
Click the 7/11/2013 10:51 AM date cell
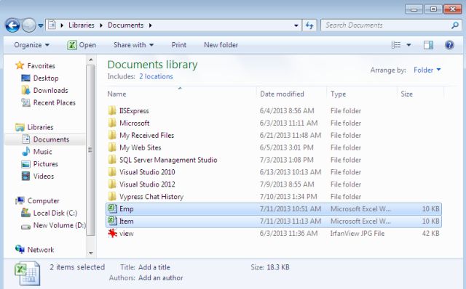291,209
